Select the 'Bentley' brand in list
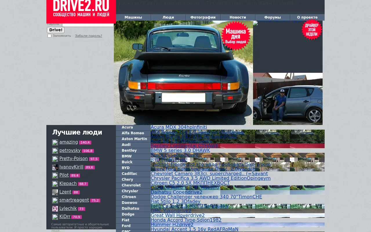 pos(133,151)
